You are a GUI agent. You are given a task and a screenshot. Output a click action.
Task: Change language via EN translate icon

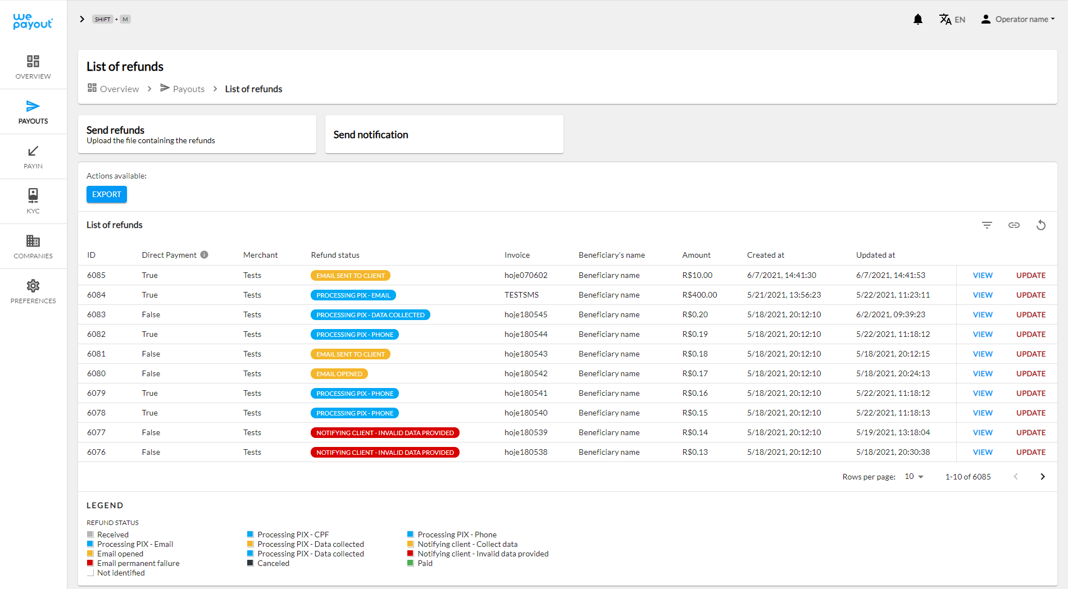952,20
